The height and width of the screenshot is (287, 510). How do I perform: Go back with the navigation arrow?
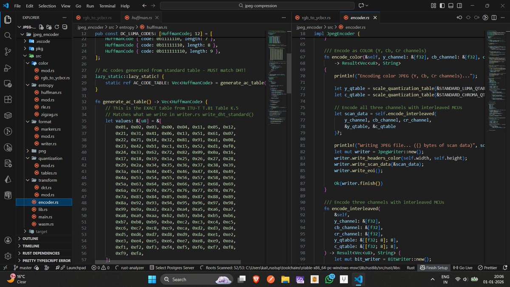[144, 6]
